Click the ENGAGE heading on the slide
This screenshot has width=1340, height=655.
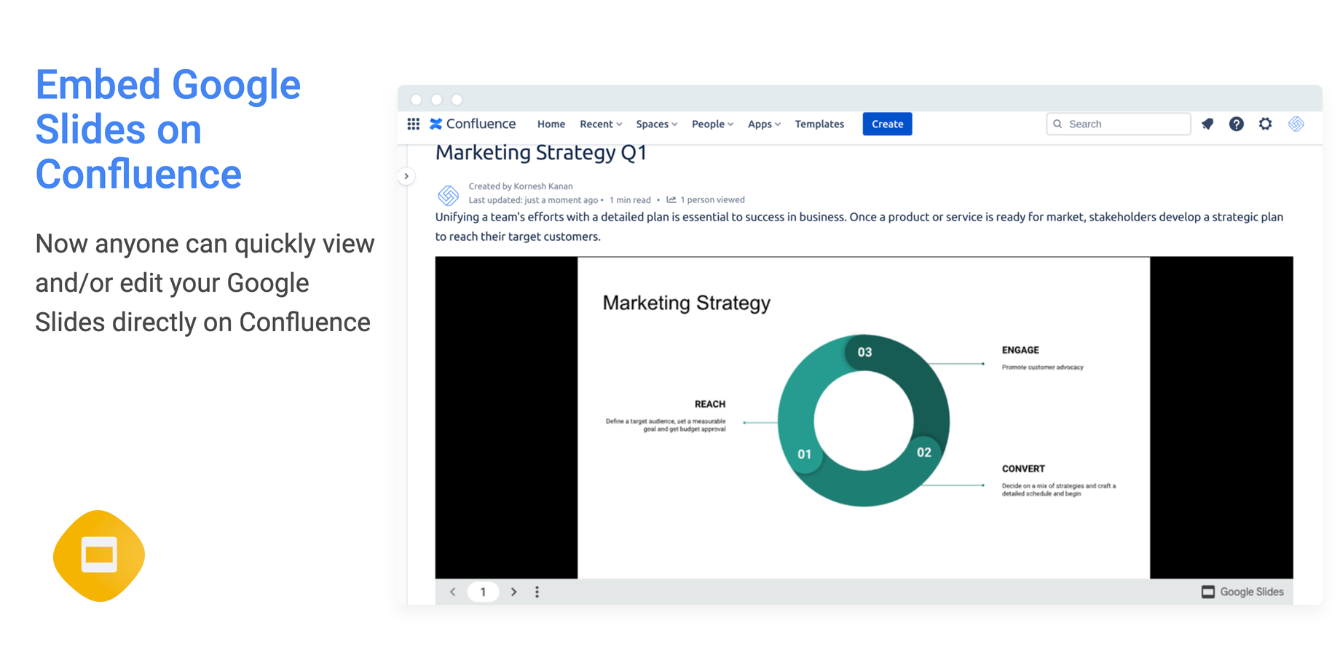(x=1020, y=350)
